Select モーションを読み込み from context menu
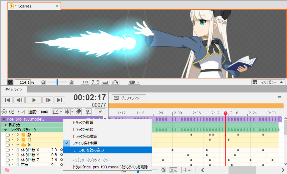This screenshot has width=287, height=174. (x=88, y=150)
